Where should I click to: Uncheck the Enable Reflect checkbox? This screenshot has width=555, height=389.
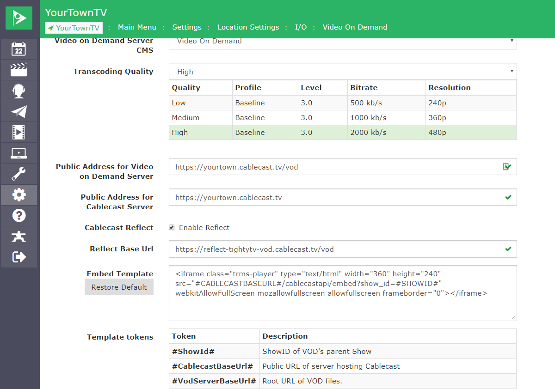tap(172, 227)
